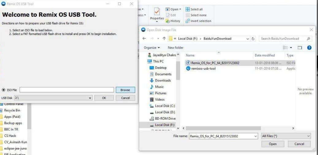Viewport: 318px width, 155px height.
Task: Expand the address bar history dropdown
Action: 248,39
